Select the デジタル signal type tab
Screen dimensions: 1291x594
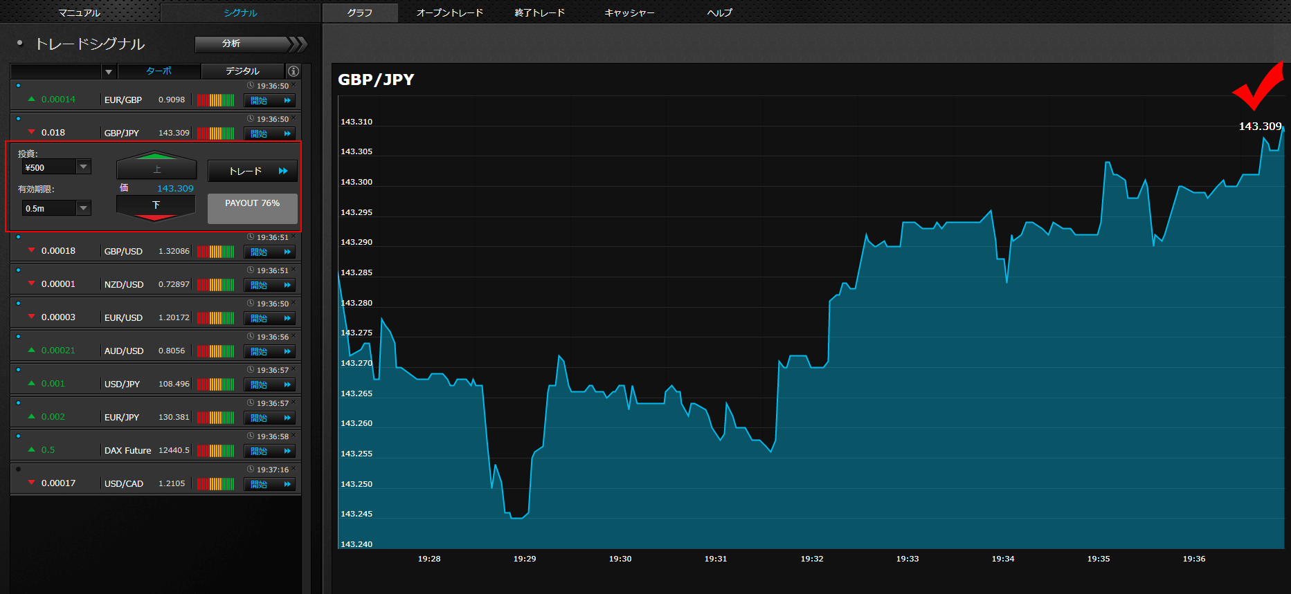click(x=242, y=71)
